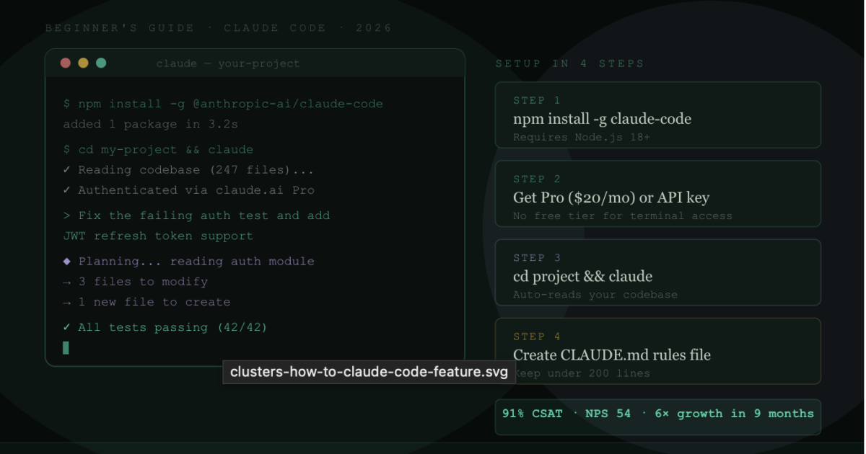Click the purple Planning diamond icon

coord(66,261)
